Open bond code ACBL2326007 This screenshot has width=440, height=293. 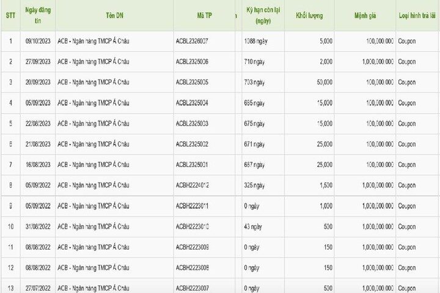192,42
